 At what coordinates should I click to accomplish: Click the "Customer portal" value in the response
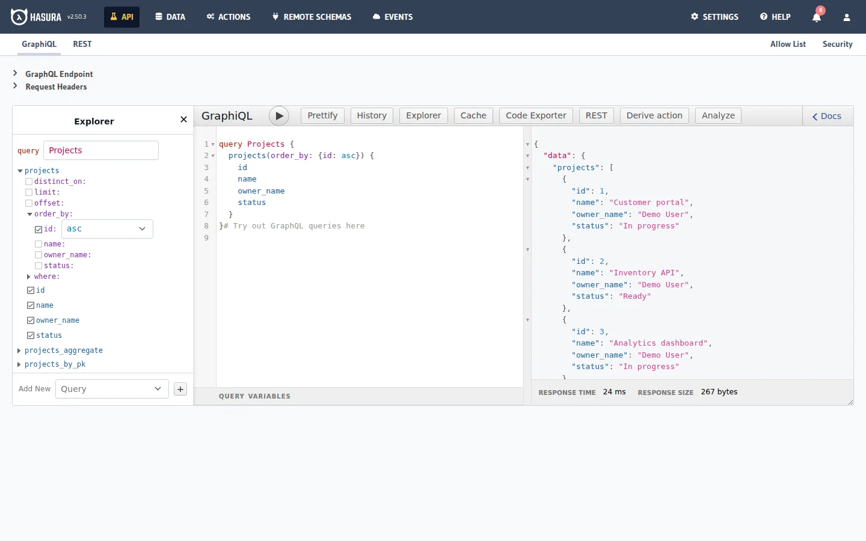coord(649,203)
